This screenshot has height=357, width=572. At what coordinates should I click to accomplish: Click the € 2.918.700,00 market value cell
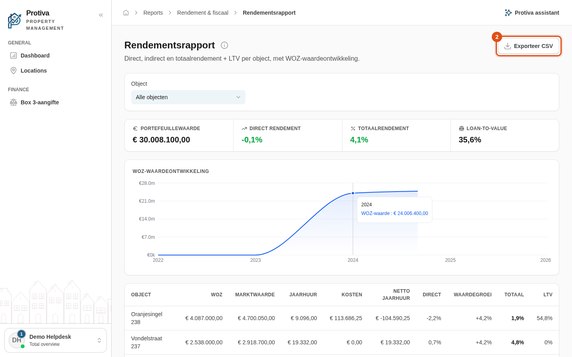click(x=256, y=342)
